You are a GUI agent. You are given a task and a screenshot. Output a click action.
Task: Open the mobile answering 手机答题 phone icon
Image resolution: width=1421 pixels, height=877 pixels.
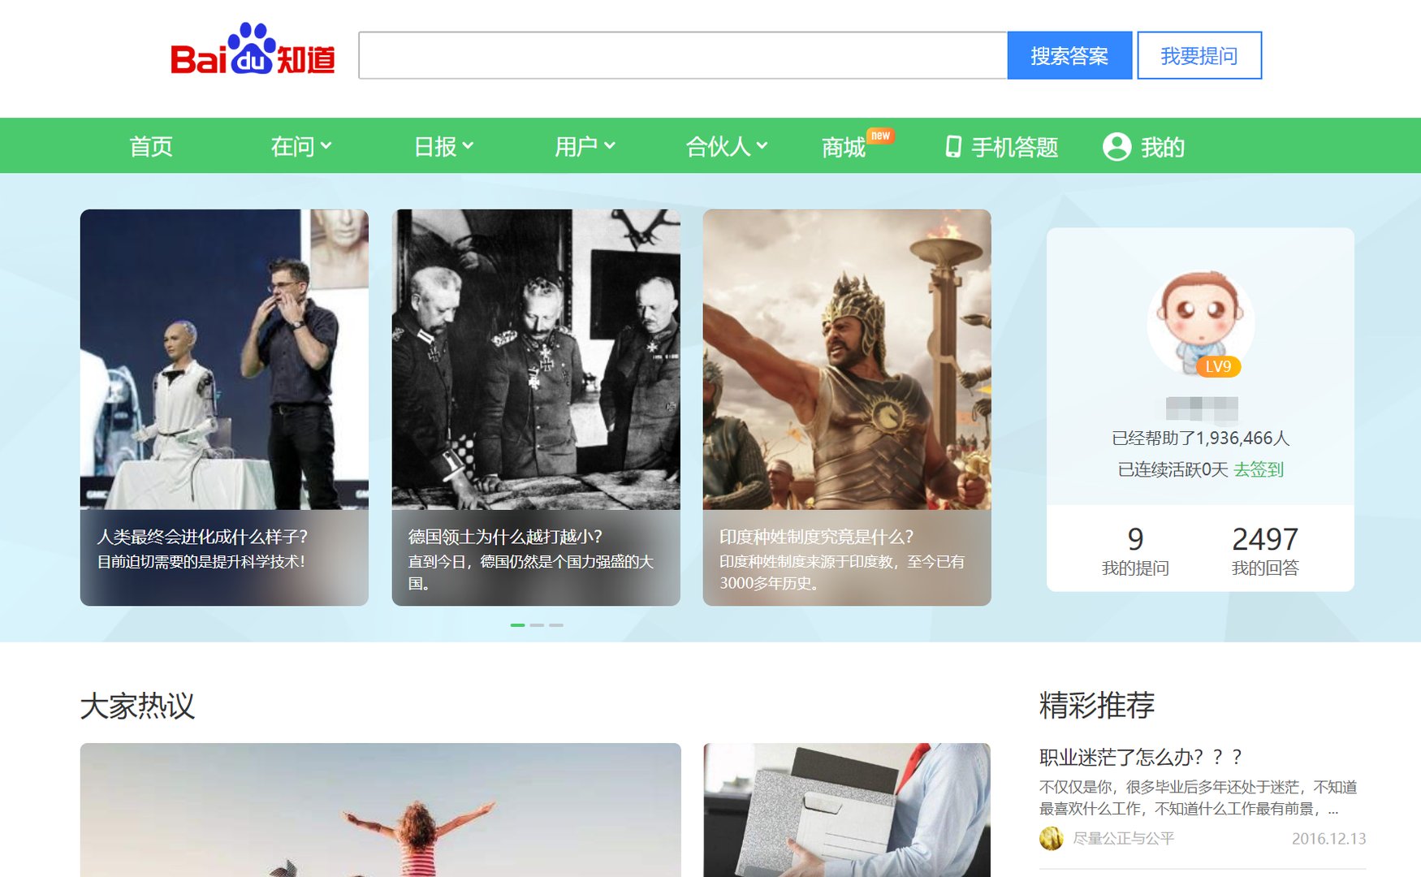pos(954,147)
